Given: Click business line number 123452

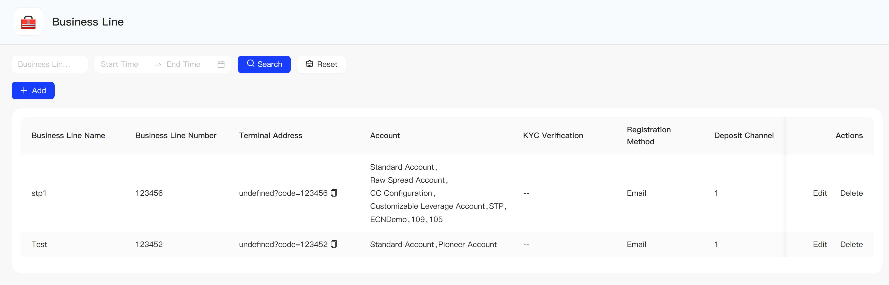Looking at the screenshot, I should pyautogui.click(x=149, y=245).
